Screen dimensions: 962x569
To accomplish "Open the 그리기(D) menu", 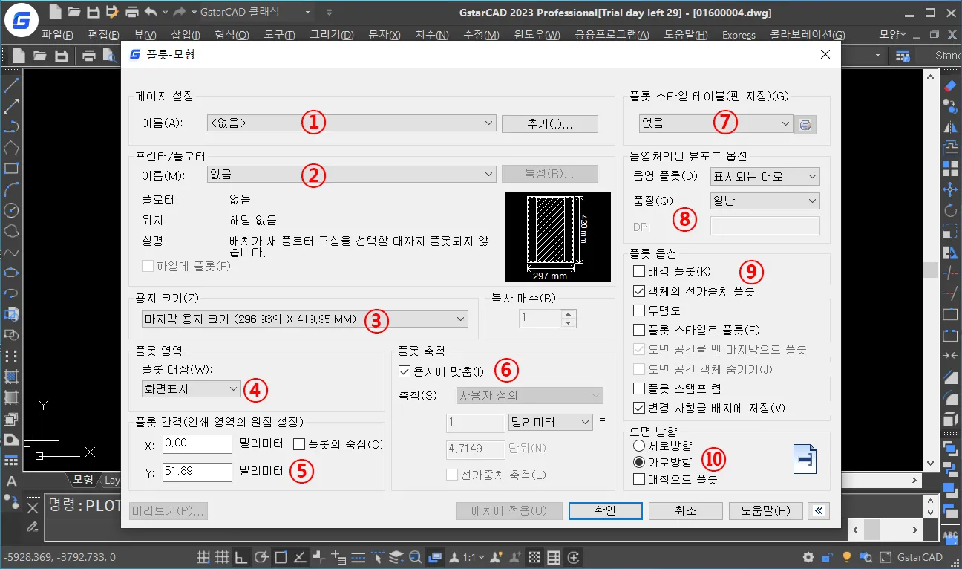I will [332, 35].
